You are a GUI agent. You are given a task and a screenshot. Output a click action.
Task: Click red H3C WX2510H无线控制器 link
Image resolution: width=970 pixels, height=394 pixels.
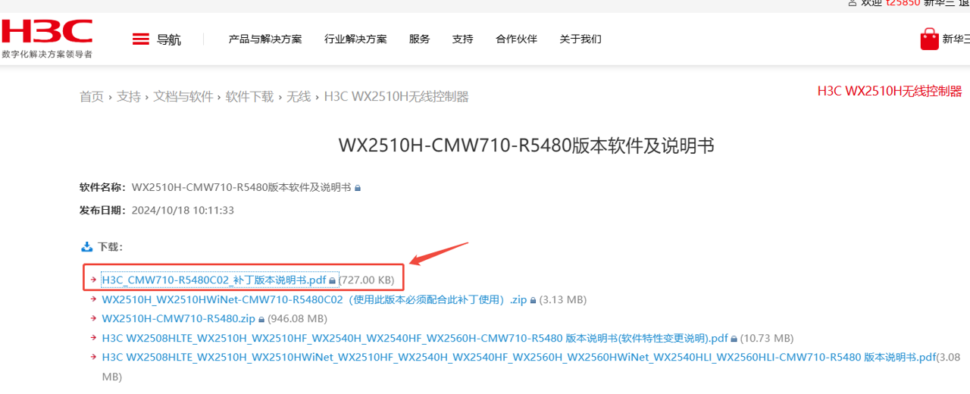(x=889, y=92)
